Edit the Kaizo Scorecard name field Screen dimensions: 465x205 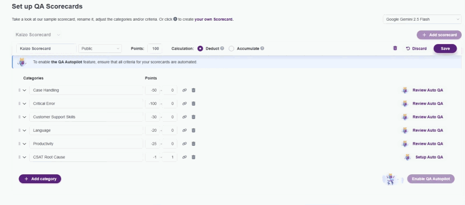point(46,48)
